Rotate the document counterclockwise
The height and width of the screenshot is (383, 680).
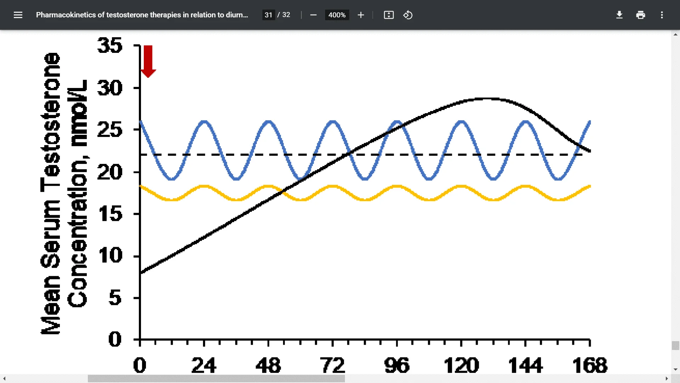[x=408, y=15]
